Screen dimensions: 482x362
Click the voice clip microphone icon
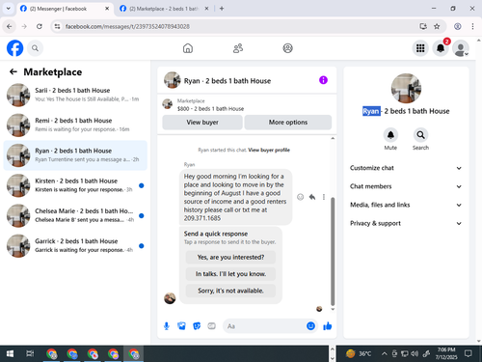[167, 326]
